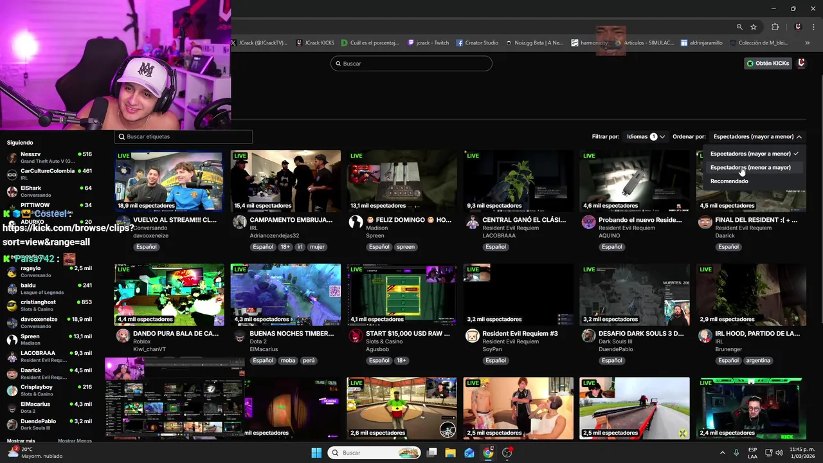Focus the Kick top Buscar search field
Viewport: 823px width, 463px height.
coord(411,64)
